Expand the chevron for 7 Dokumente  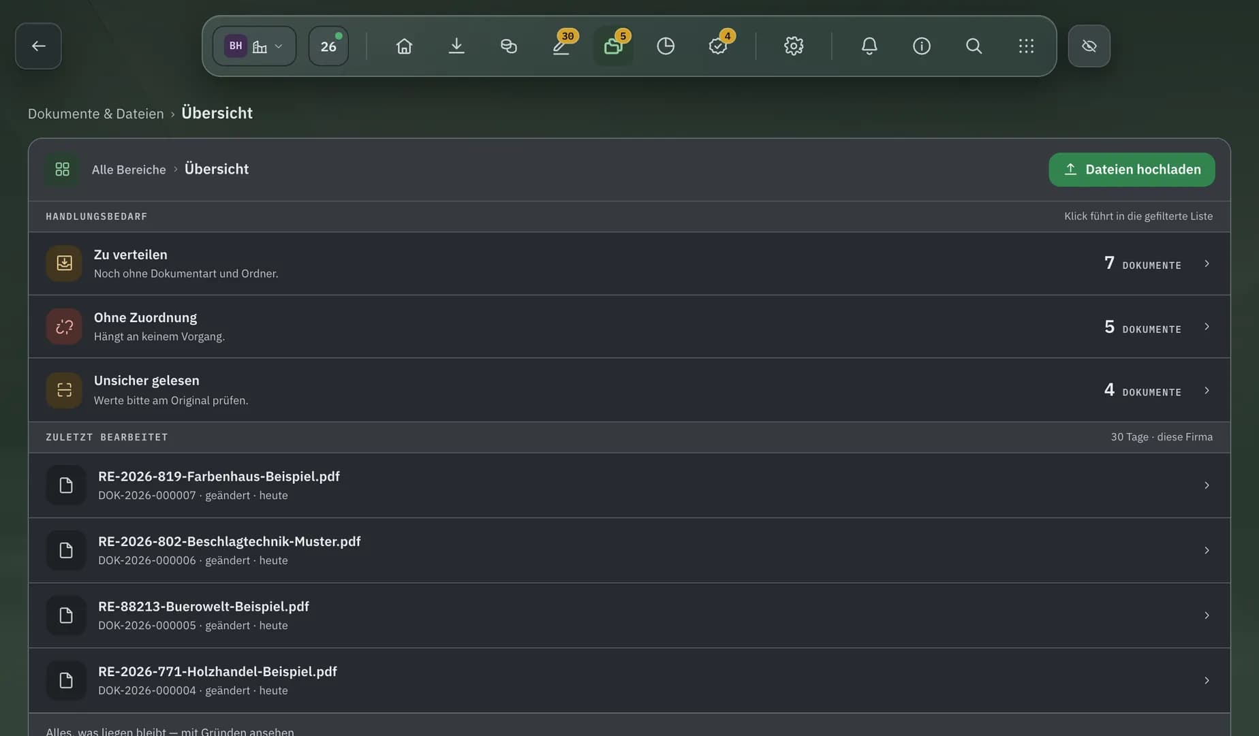[1207, 263]
